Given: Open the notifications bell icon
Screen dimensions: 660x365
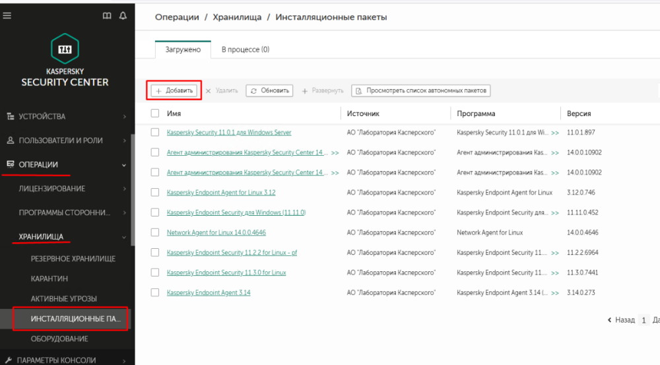Looking at the screenshot, I should [123, 16].
